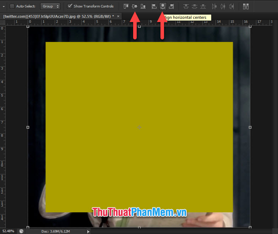
Task: Click Align bottom edges icon
Action: click(143, 6)
